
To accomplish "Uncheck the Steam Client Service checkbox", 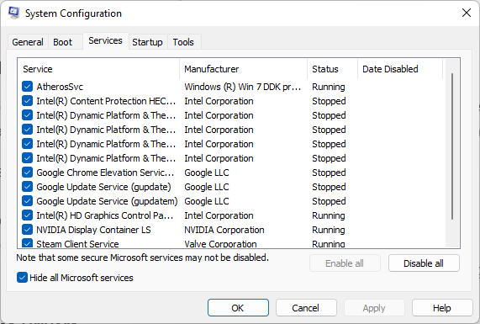I will [x=27, y=243].
